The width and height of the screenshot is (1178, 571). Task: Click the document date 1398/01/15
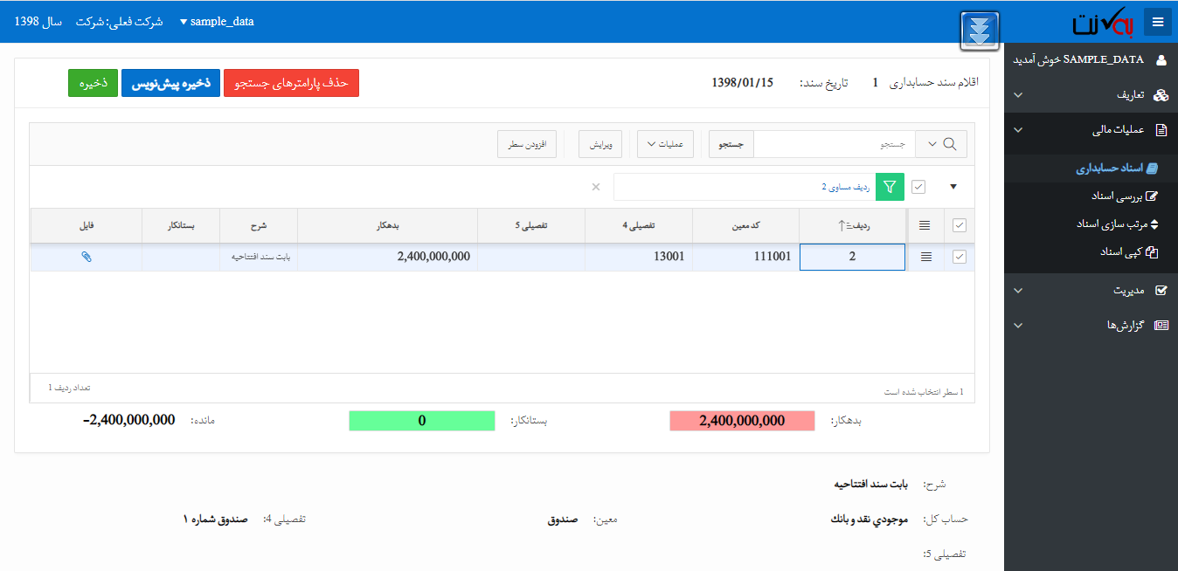pos(743,83)
